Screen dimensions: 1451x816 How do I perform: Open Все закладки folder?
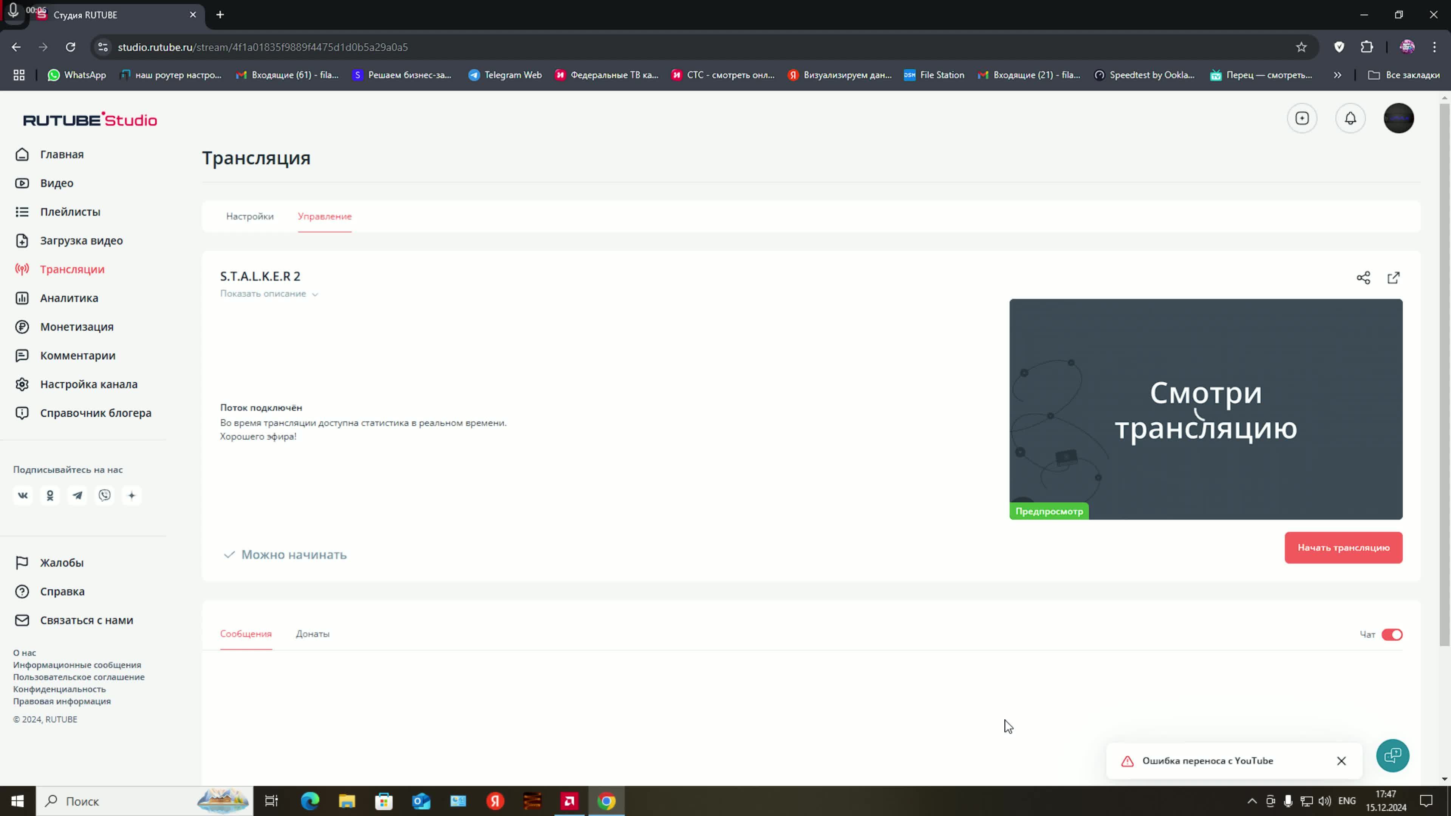point(1404,75)
